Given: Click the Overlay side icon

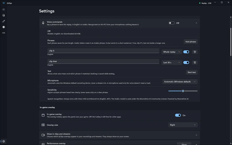Looking at the screenshot, I should pos(43,125).
